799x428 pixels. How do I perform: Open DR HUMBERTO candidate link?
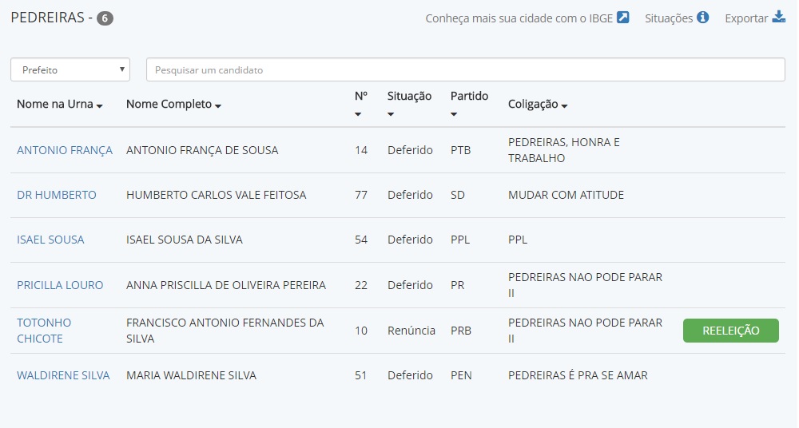click(x=57, y=195)
